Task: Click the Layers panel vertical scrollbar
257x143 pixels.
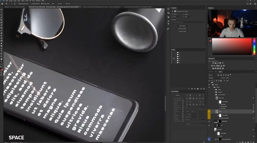Action: click(x=256, y=106)
